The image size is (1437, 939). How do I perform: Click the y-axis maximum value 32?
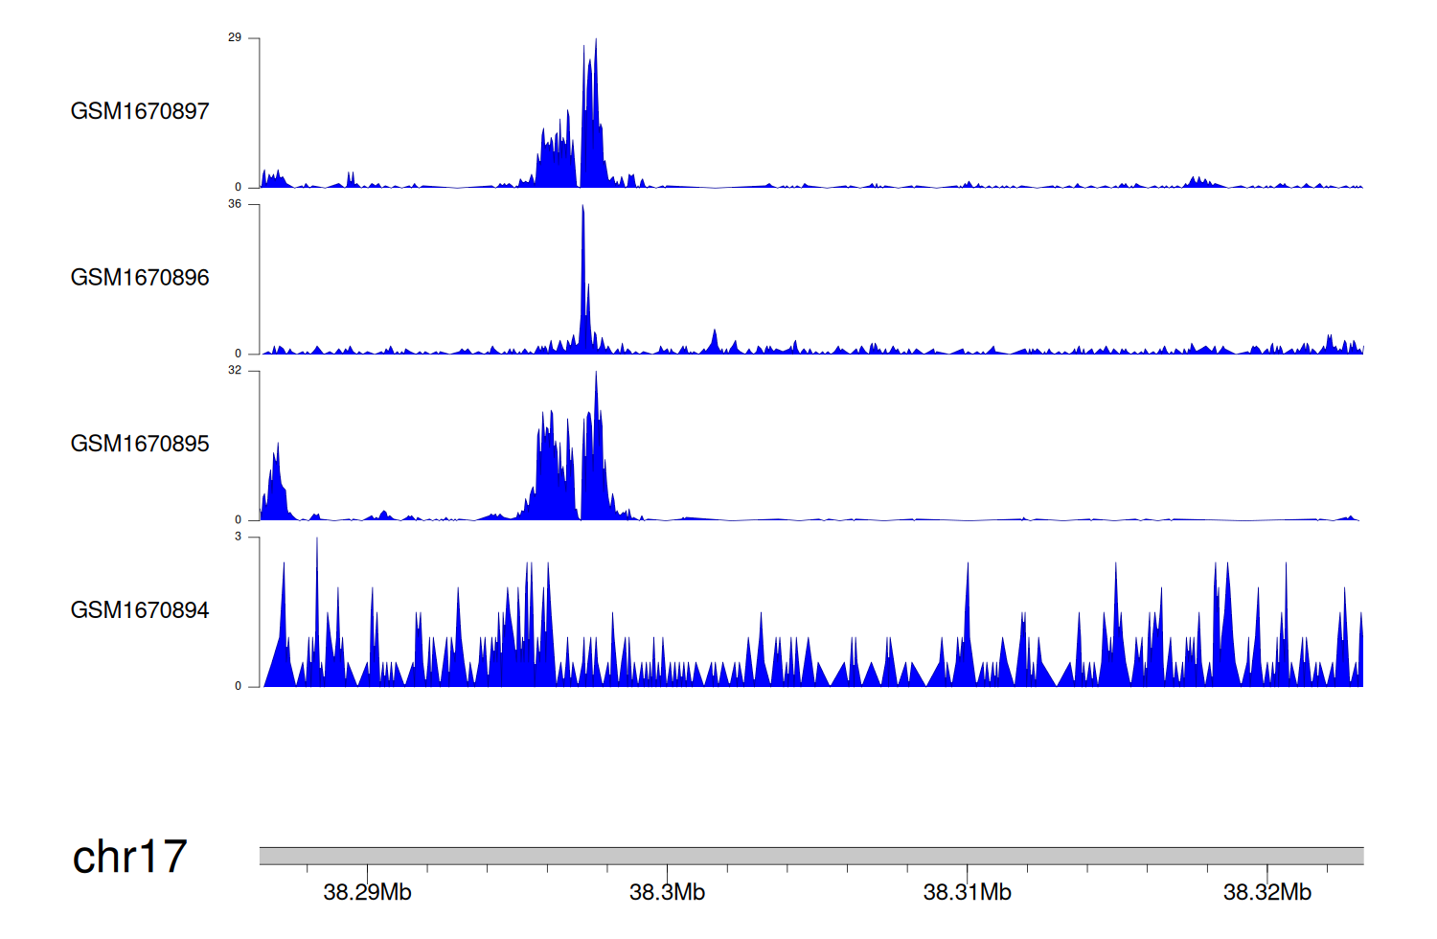point(235,371)
